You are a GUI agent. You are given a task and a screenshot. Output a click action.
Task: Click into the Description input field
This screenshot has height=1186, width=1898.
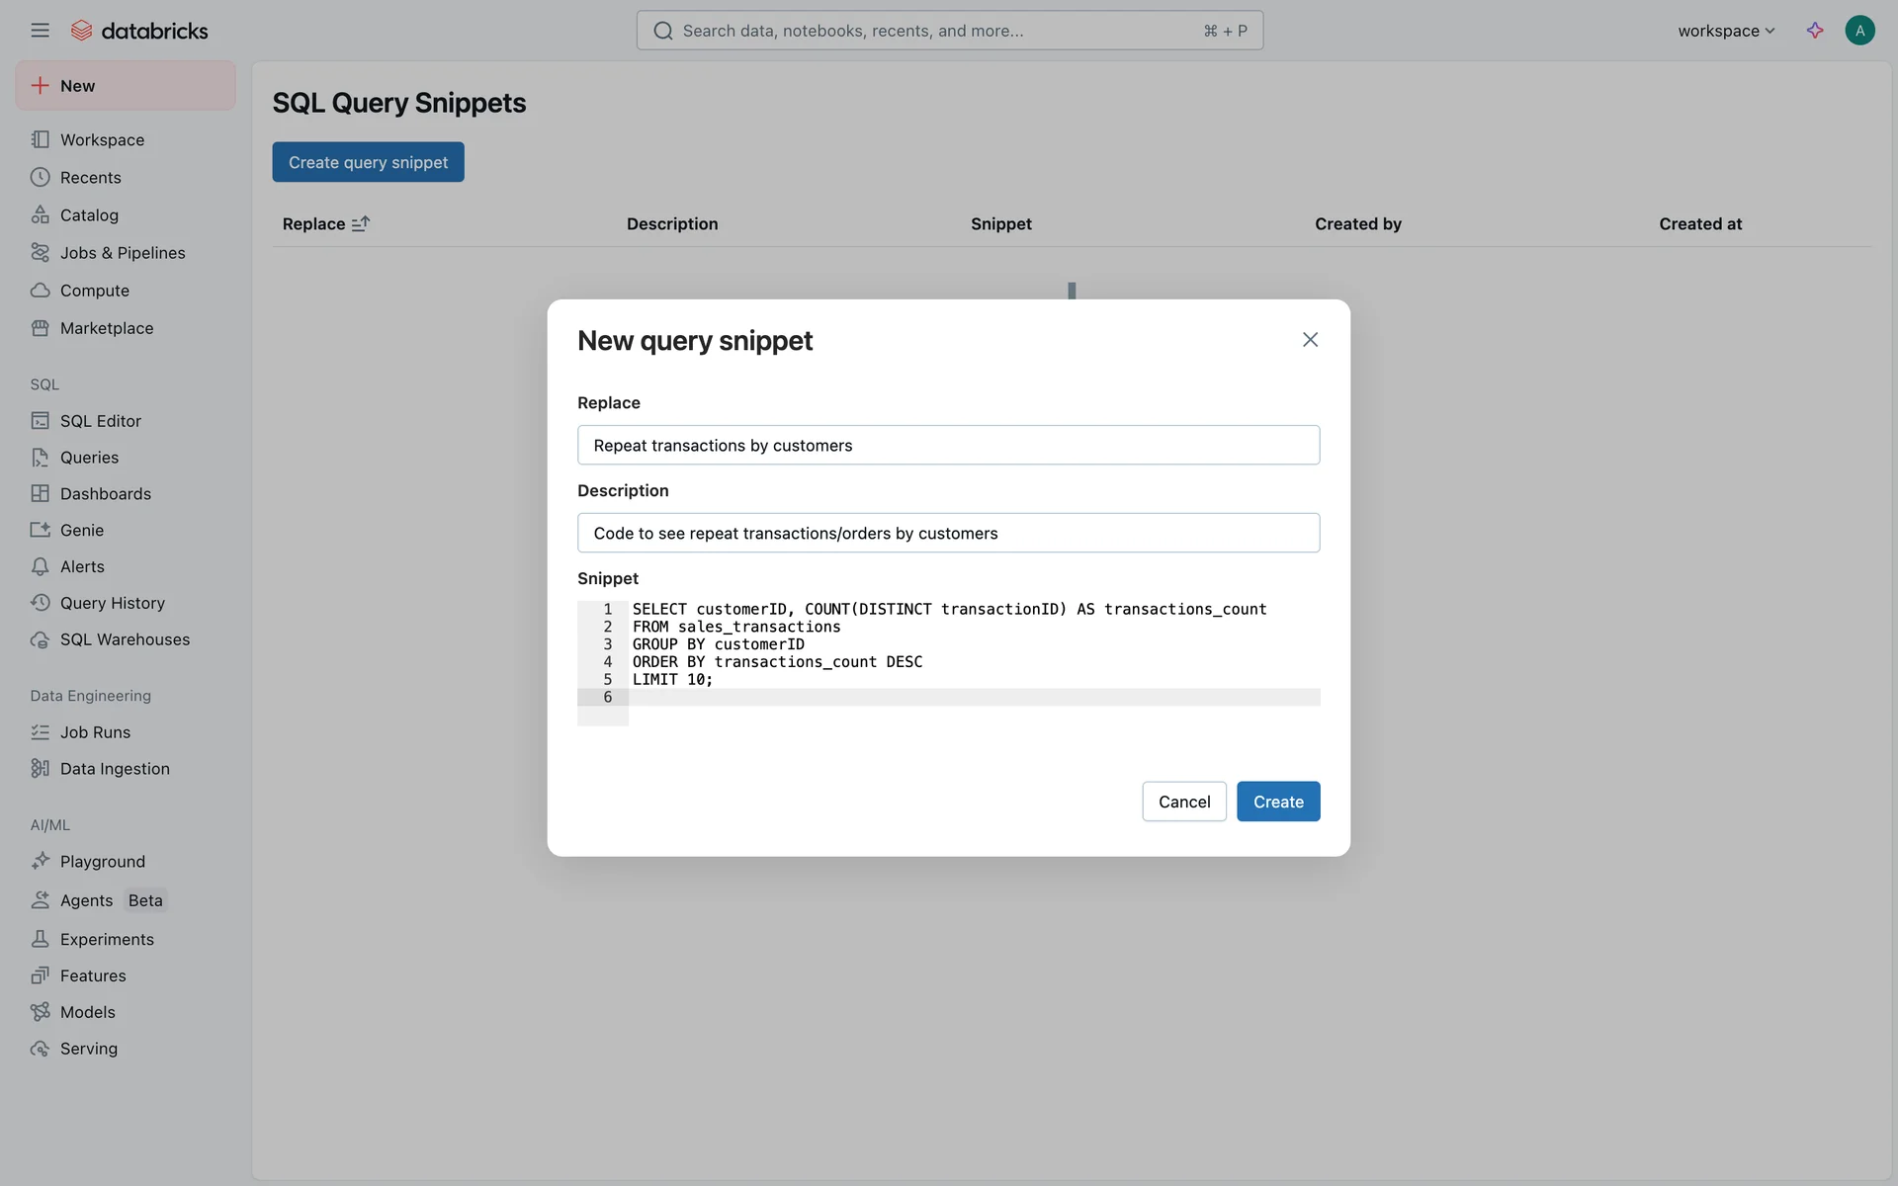[948, 534]
